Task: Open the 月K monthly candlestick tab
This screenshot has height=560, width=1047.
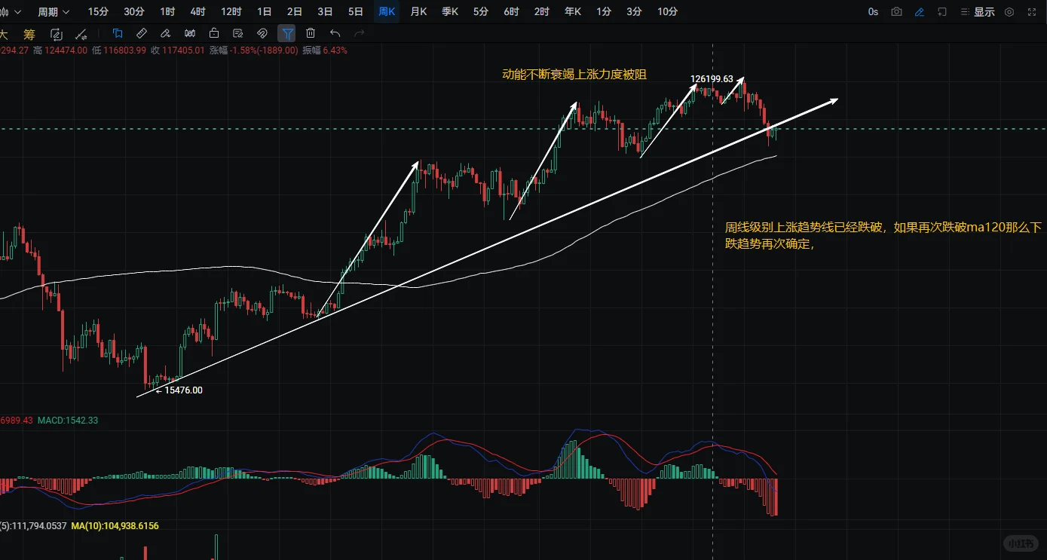Action: [x=419, y=11]
